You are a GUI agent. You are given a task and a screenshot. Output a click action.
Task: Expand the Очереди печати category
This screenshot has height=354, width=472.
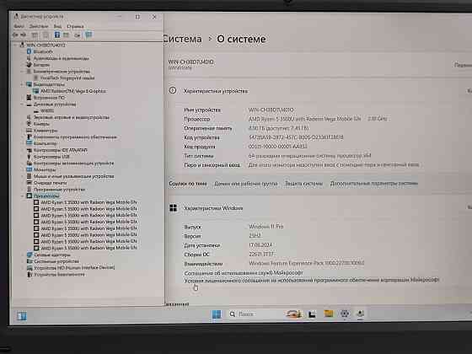[x=23, y=183]
